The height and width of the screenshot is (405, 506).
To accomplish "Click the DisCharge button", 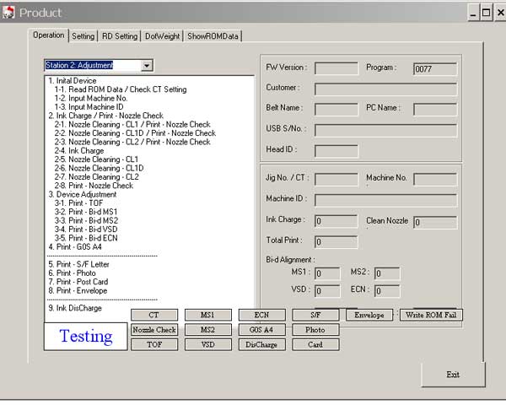I will pos(261,344).
